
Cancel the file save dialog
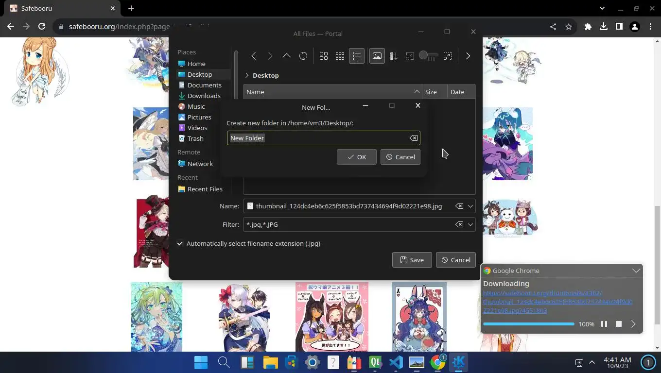(455, 260)
